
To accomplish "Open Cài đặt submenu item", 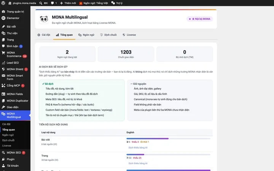I will pos(6,124).
